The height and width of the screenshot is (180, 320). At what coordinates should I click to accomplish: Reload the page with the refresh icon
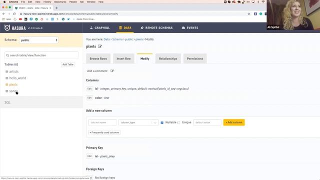(x=14, y=14)
